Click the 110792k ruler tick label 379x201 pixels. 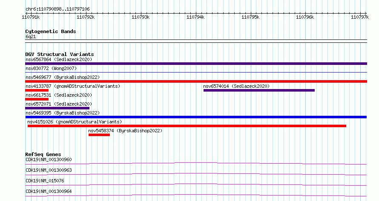(x=86, y=17)
